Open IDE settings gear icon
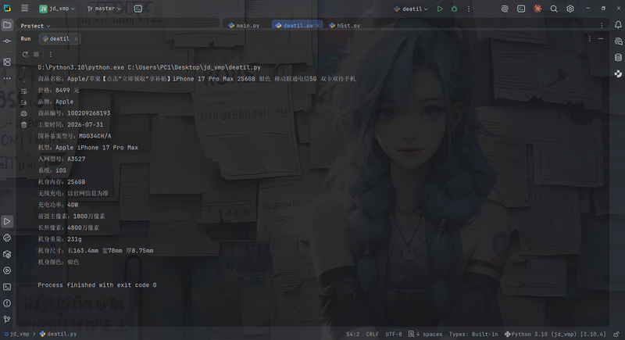This screenshot has width=625, height=340. point(570,9)
